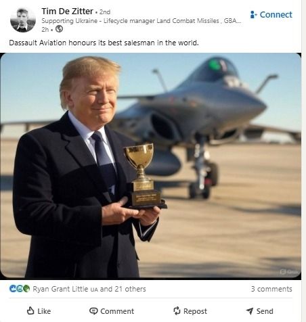Open the headline starting 'Supporting Ukraine'

(x=141, y=21)
